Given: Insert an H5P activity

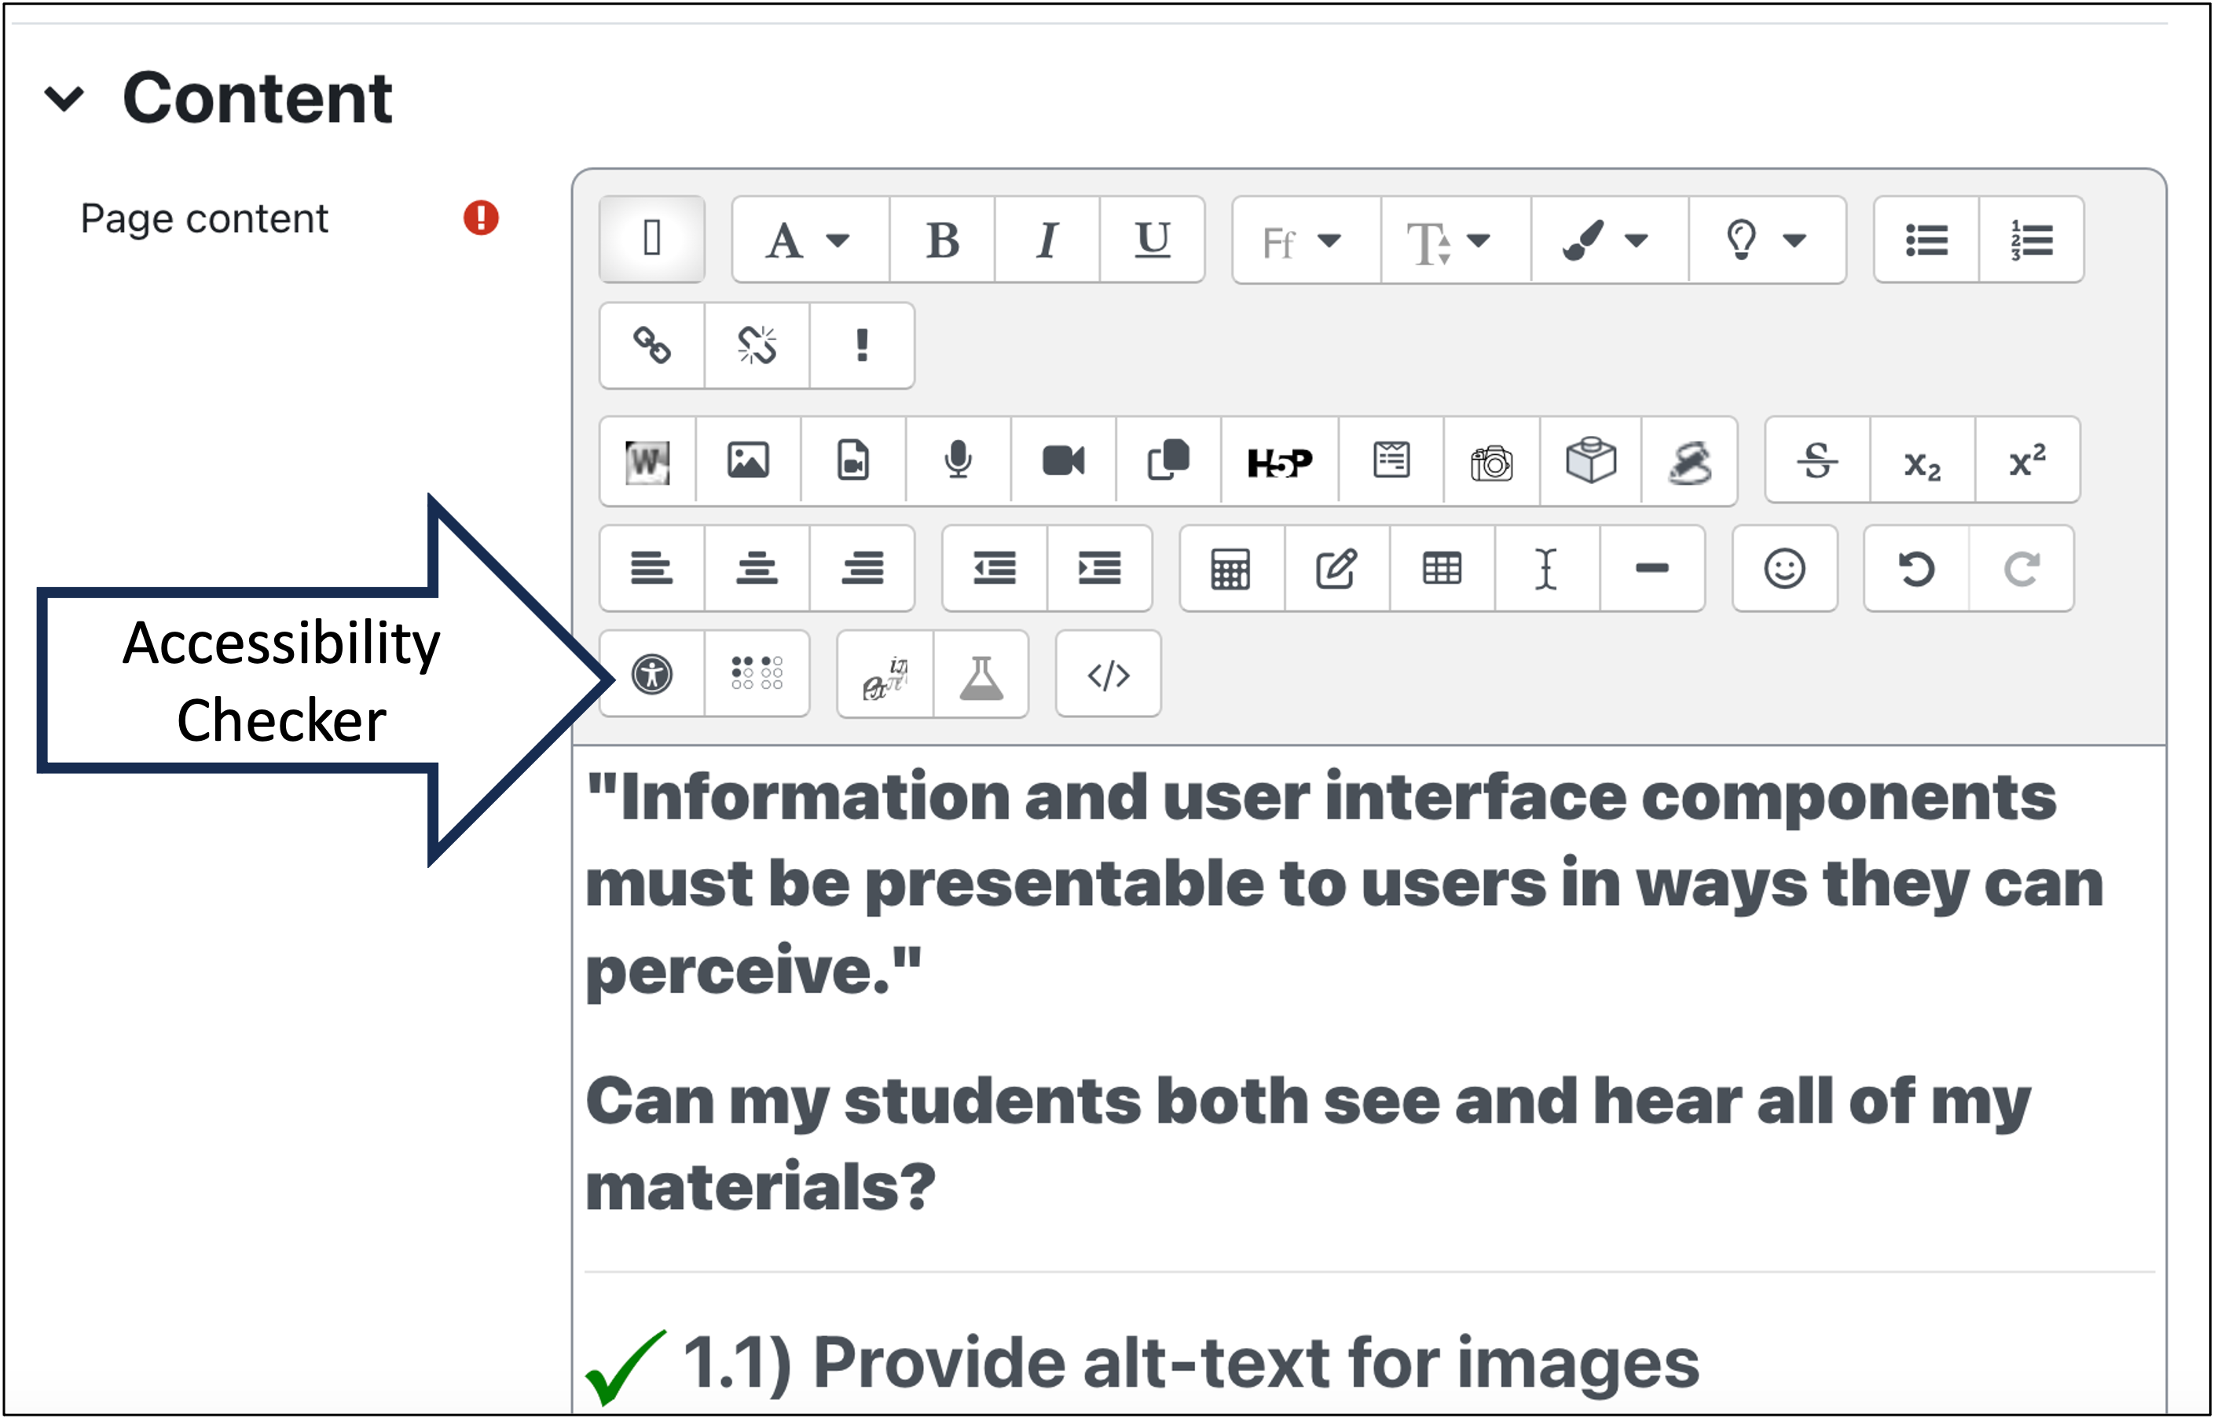Looking at the screenshot, I should point(1280,462).
